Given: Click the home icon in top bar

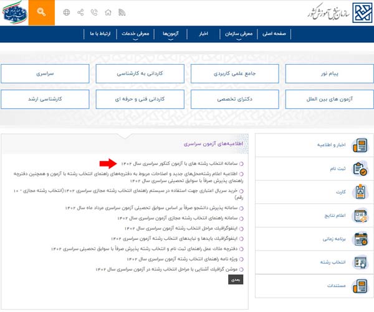Looking at the screenshot, I should 108,12.
